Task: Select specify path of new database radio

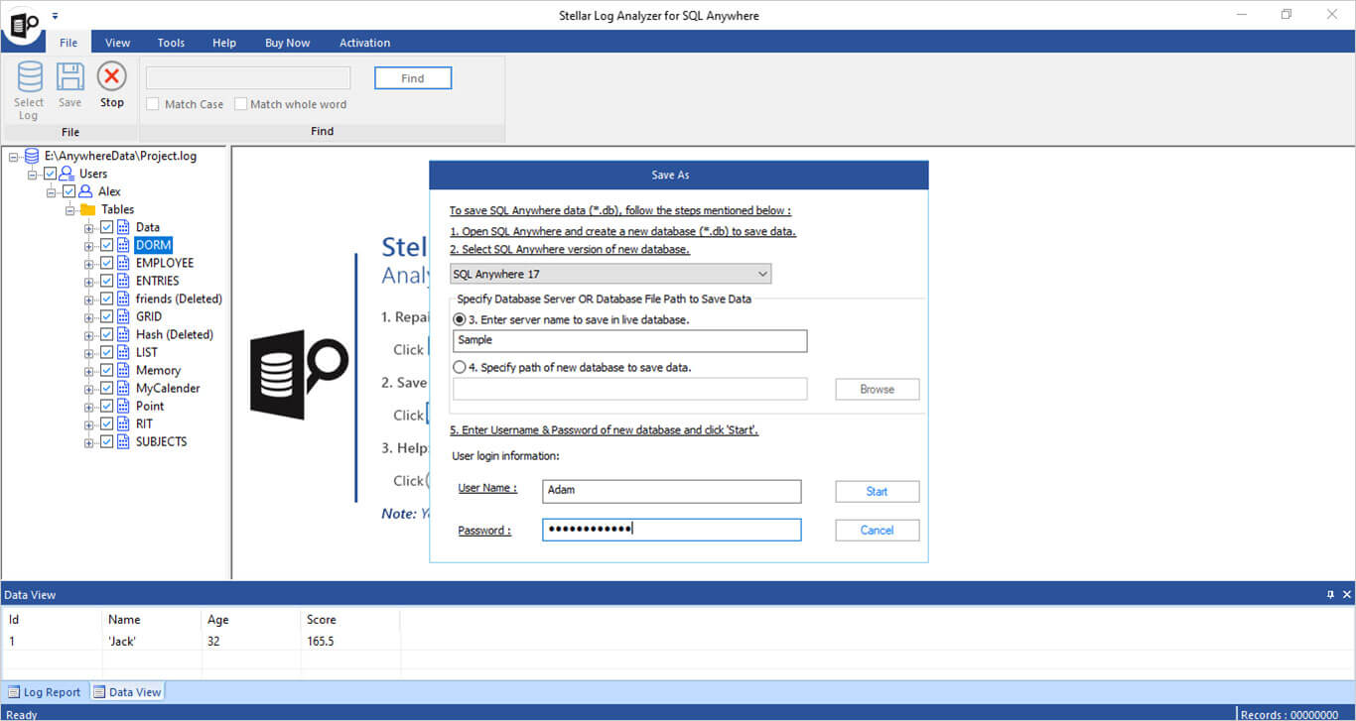Action: [x=459, y=367]
